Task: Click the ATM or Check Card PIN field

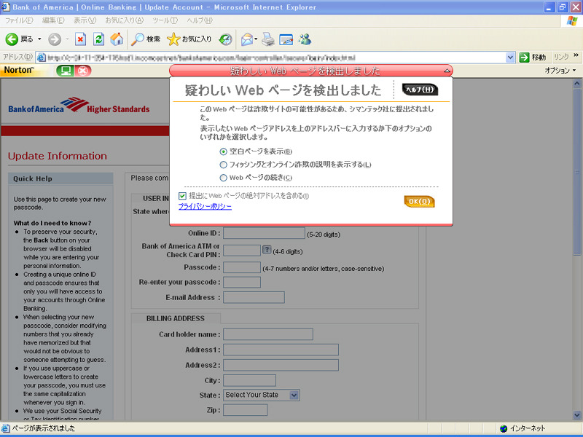Action: pos(242,251)
